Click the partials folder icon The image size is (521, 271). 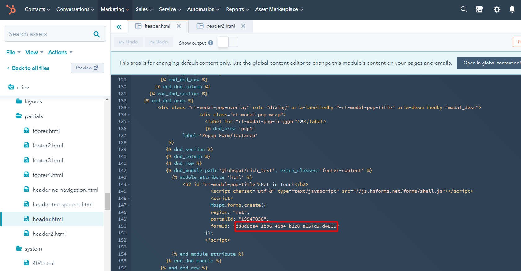19,116
